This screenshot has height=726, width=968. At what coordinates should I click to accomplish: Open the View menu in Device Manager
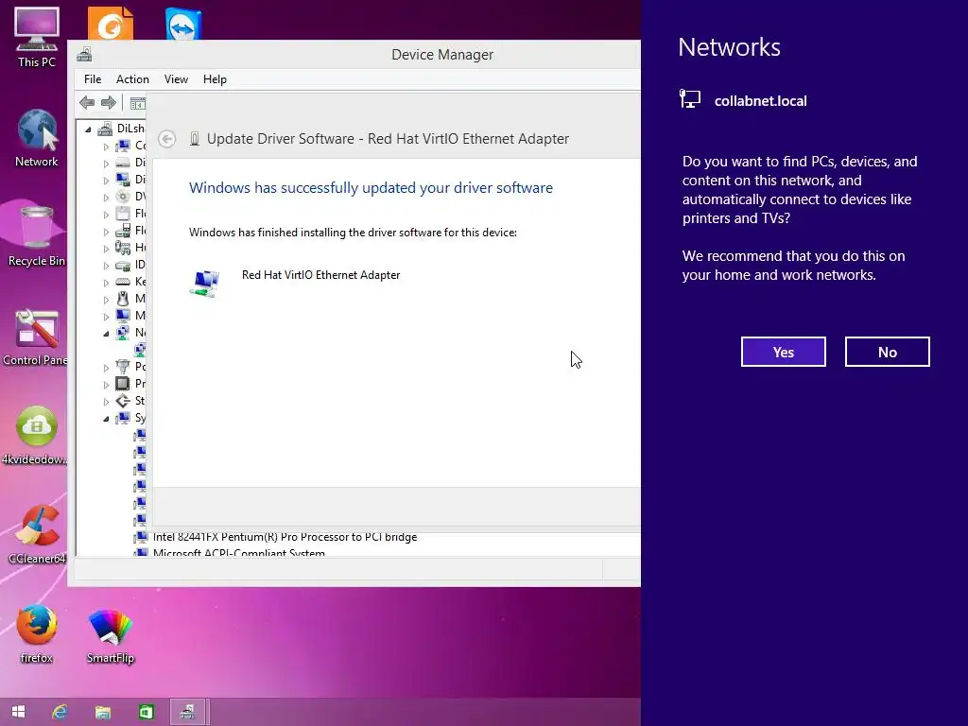point(176,79)
